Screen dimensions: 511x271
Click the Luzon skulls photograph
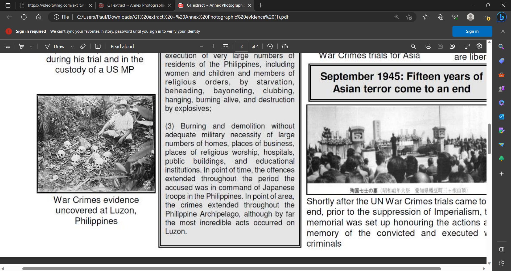pos(96,143)
